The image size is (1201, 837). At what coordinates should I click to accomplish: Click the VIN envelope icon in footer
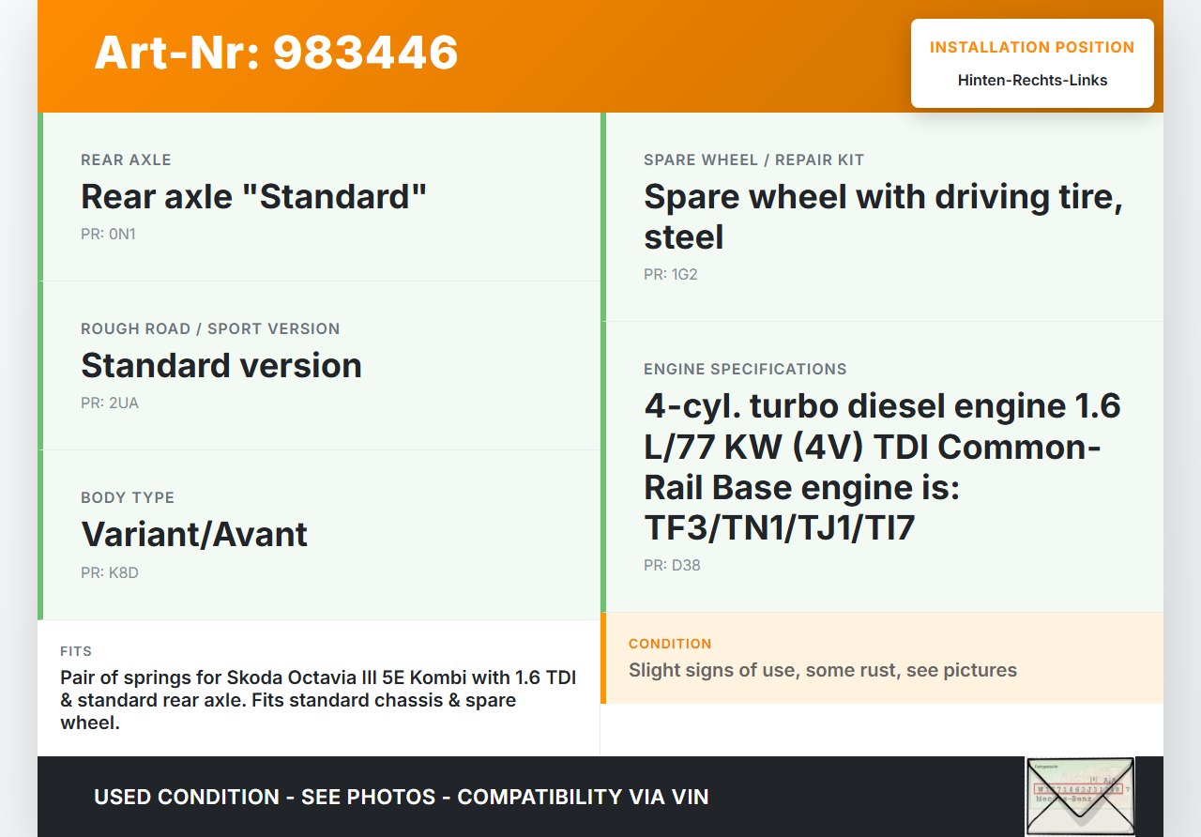tap(1079, 796)
